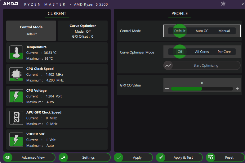Click Start Optimizing
This screenshot has height=163, width=245.
(202, 65)
